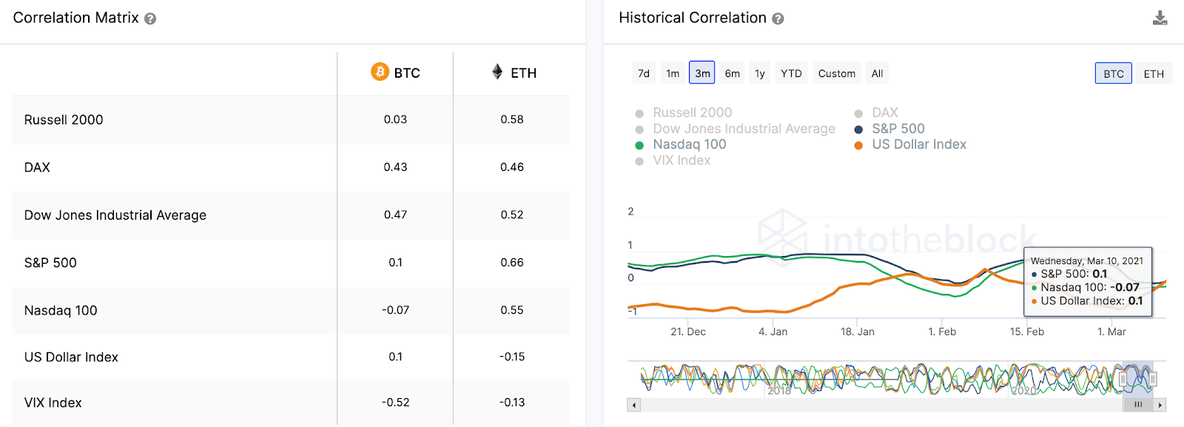This screenshot has width=1184, height=427.
Task: Click VIX Index ETH value -0.13
Action: (512, 403)
